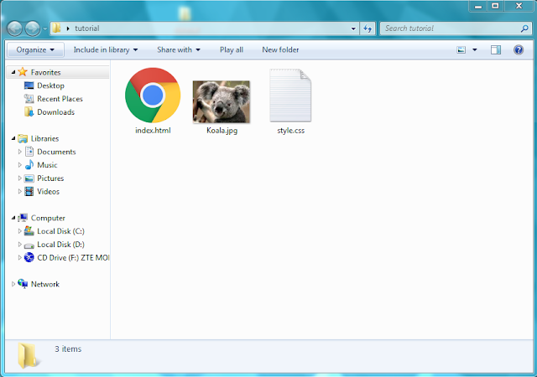The width and height of the screenshot is (537, 377).
Task: Open Local Disk (C:)
Action: [60, 231]
